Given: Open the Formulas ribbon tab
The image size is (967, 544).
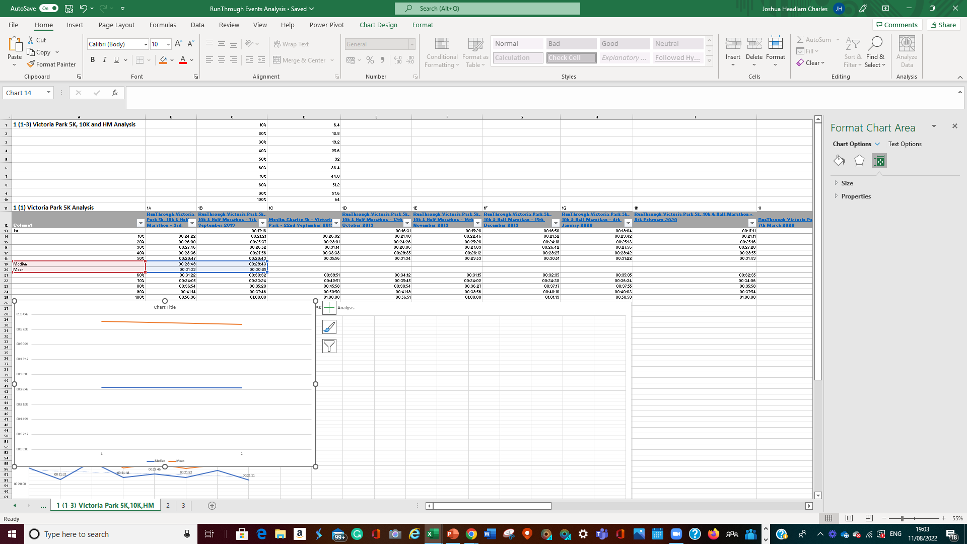Looking at the screenshot, I should 163,25.
